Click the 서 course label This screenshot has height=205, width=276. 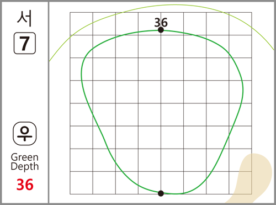[24, 18]
